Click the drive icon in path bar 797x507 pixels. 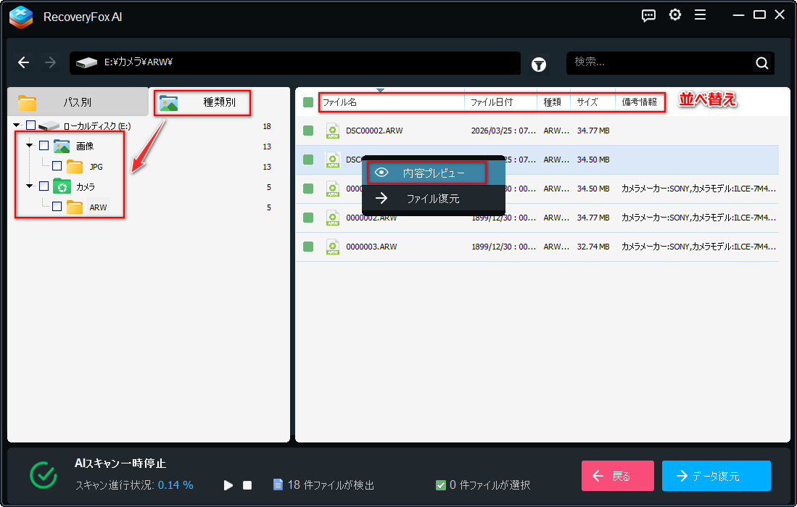(x=86, y=62)
